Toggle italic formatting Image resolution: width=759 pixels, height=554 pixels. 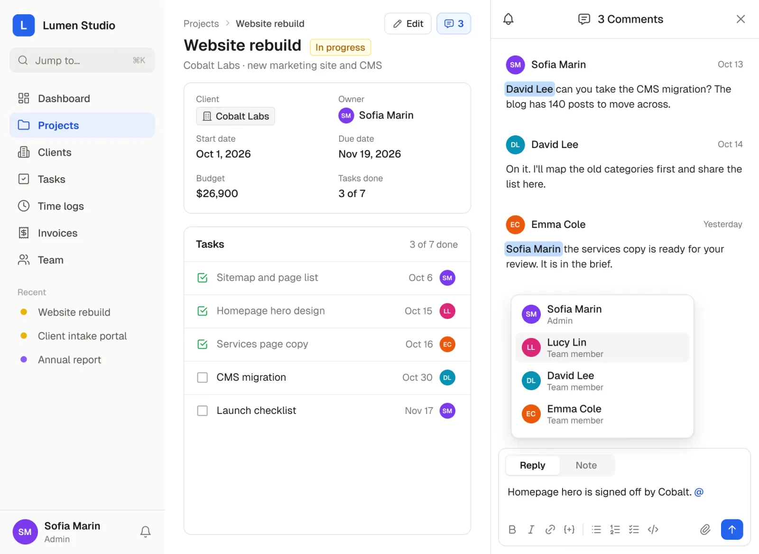pos(531,529)
